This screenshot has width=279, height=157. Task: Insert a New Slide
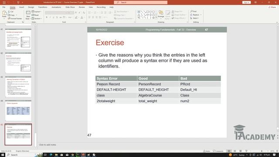(x=28, y=15)
